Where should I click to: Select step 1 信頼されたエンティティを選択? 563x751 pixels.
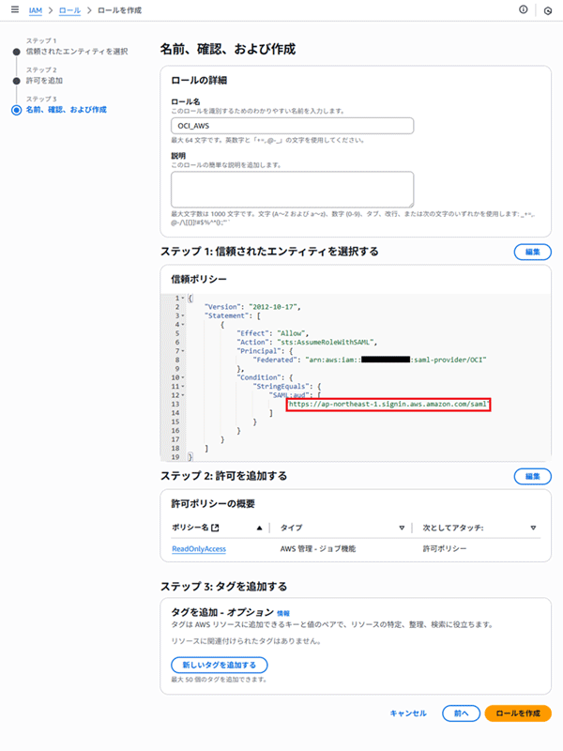[x=77, y=52]
